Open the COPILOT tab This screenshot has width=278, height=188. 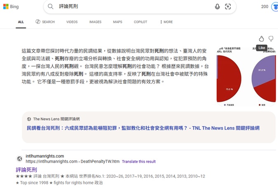coord(140,22)
